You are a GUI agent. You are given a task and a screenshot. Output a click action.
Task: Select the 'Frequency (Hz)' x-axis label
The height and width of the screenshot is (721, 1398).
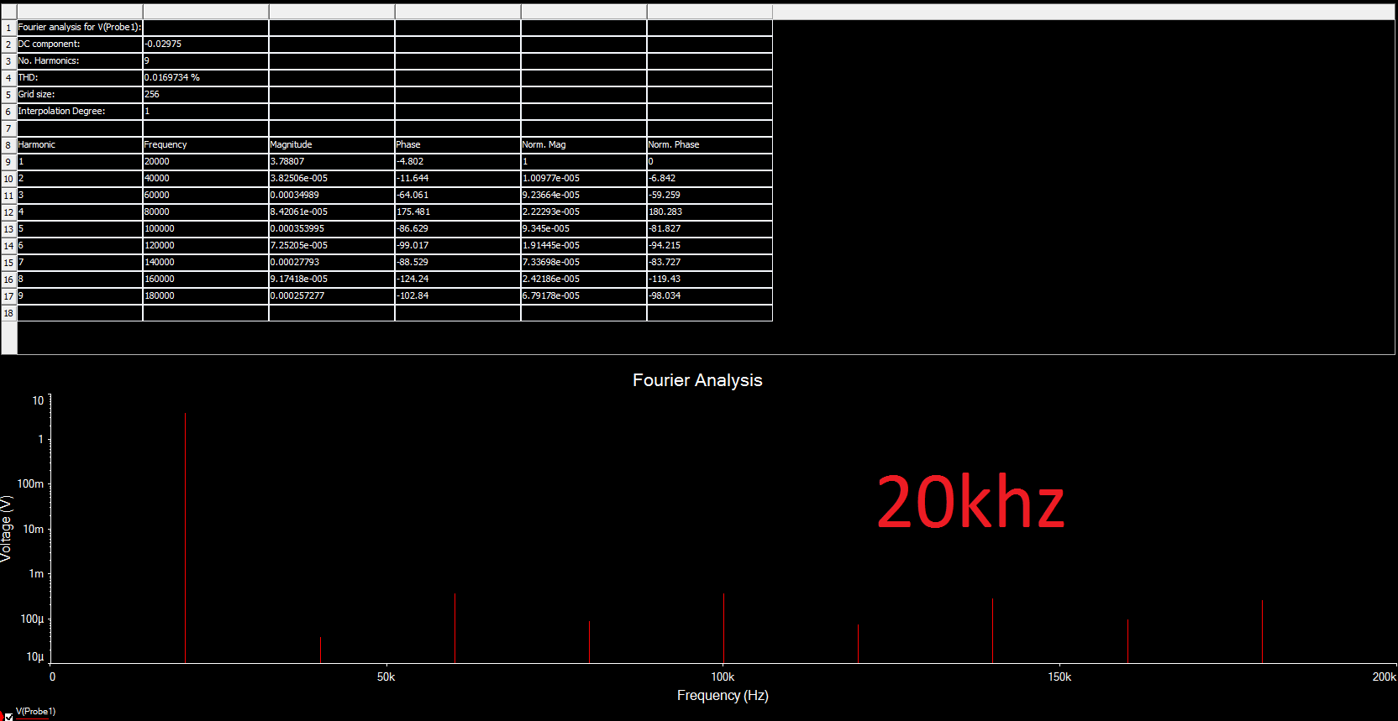(723, 695)
